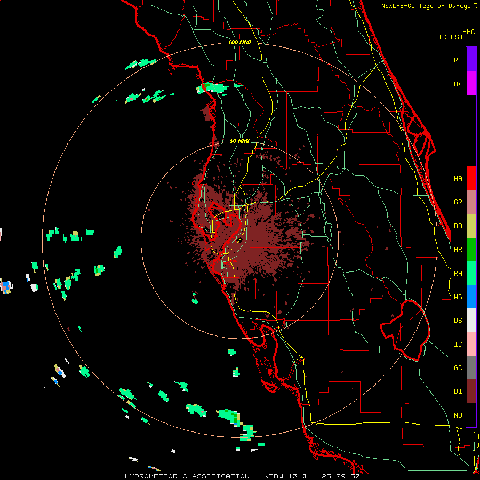
Task: Click the DS legend label
Action: click(458, 321)
